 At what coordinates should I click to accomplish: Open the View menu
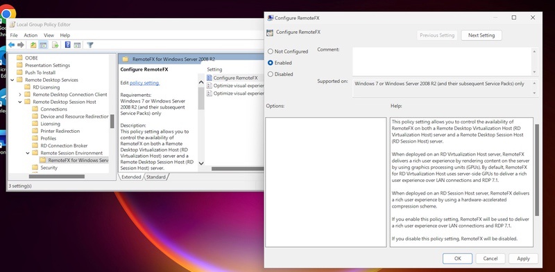point(49,35)
